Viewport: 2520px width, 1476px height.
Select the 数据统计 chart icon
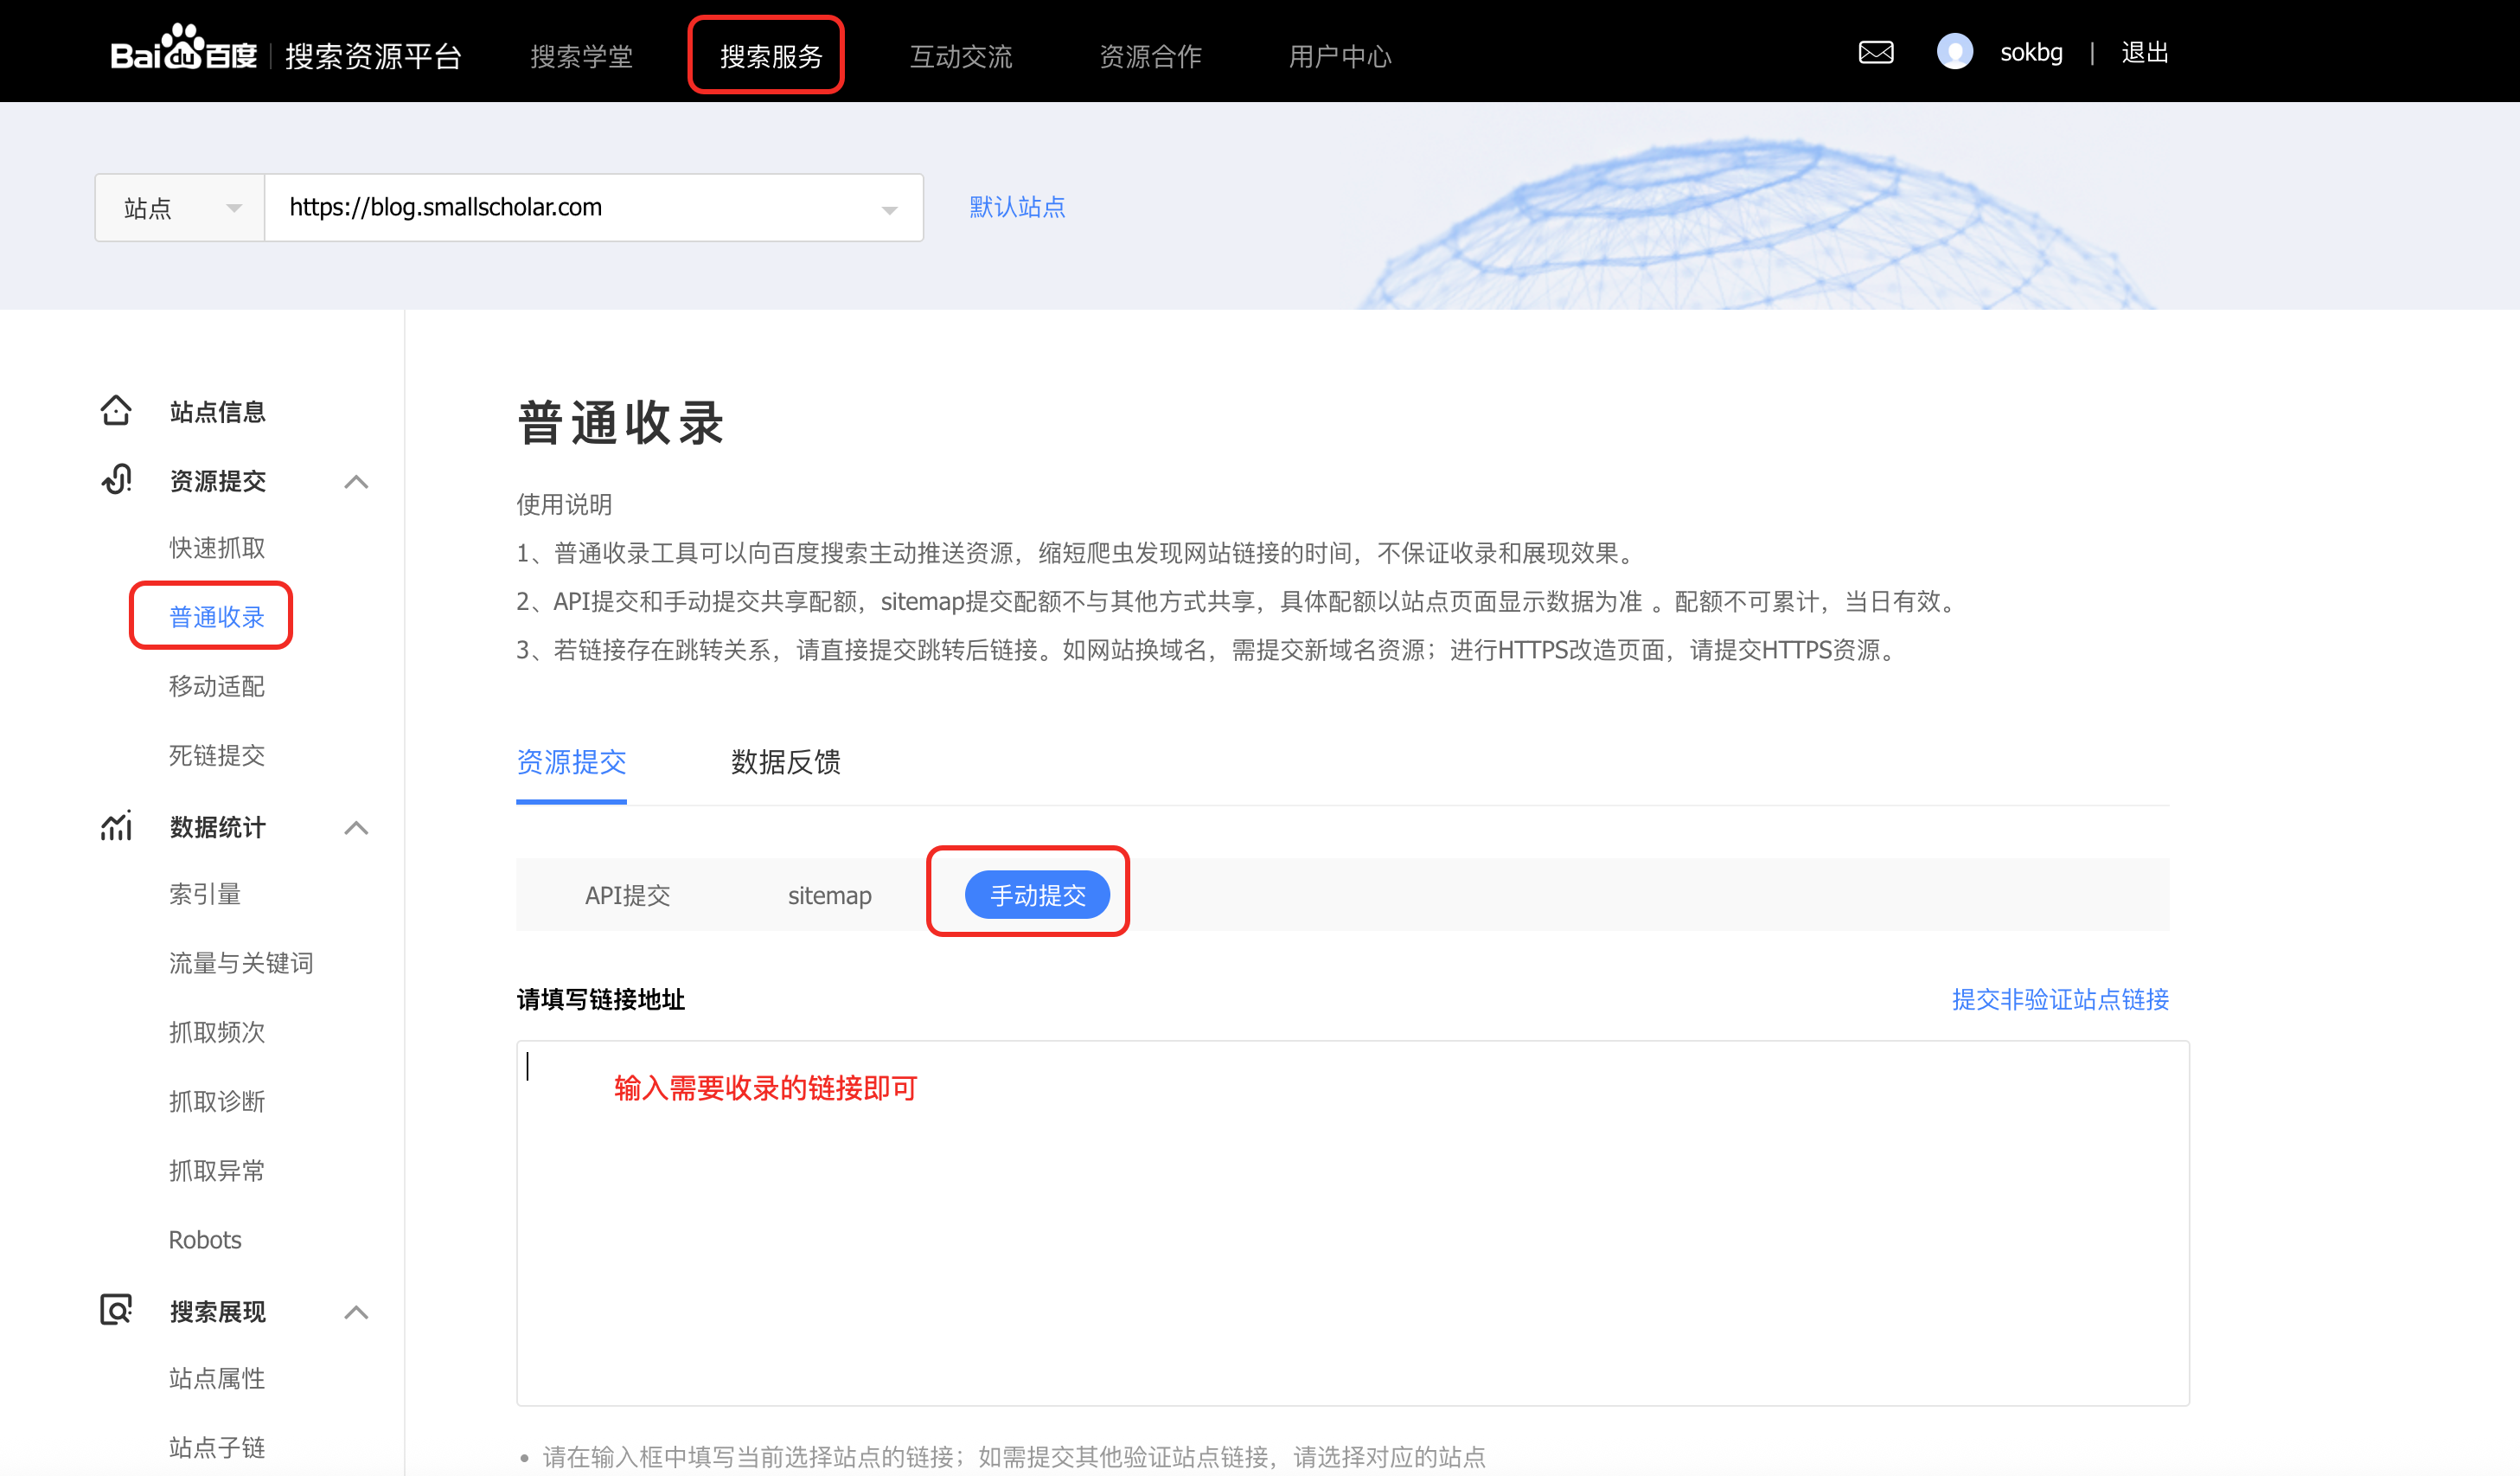[x=115, y=826]
